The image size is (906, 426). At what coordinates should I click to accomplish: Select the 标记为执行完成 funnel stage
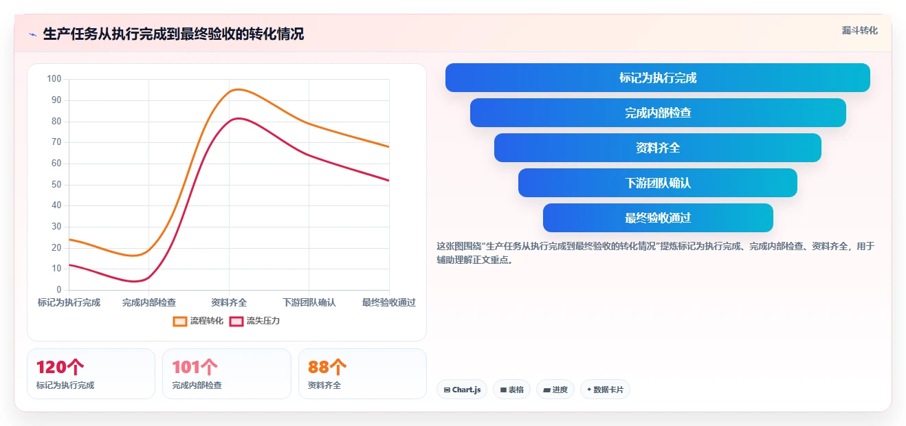pos(658,78)
